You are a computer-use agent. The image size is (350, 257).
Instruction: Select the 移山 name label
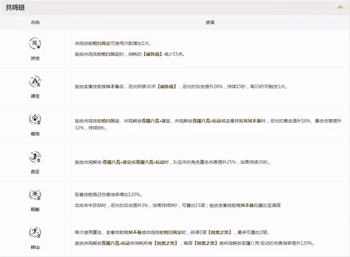point(35,247)
